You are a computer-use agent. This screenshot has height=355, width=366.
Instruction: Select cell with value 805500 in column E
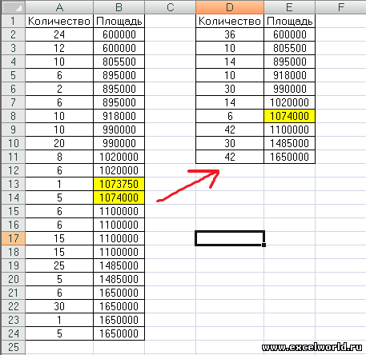[x=289, y=48]
